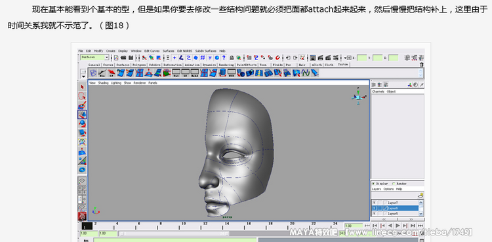Switch to the Custom shelf tab
The width and height of the screenshot is (492, 242).
(342, 64)
